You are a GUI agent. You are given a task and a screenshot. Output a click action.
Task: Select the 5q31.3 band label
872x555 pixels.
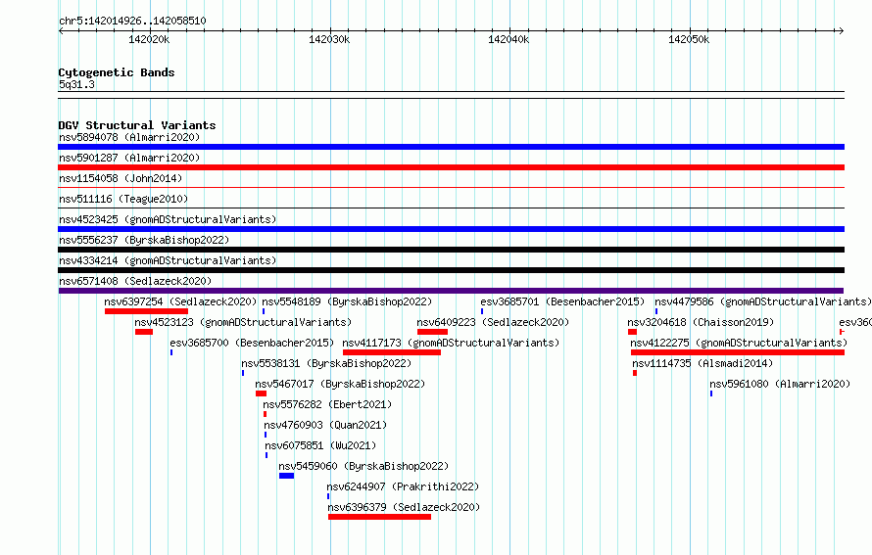tap(76, 84)
